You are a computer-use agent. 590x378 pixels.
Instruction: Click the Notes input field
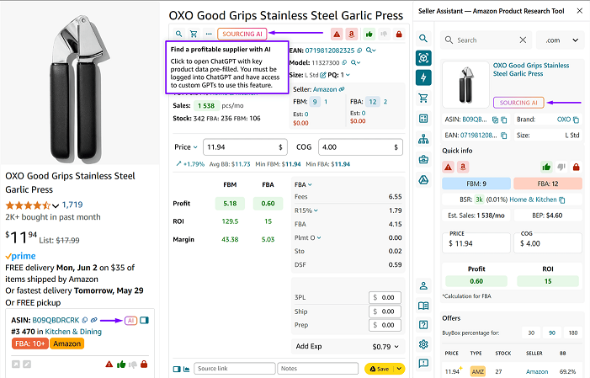pyautogui.click(x=317, y=369)
